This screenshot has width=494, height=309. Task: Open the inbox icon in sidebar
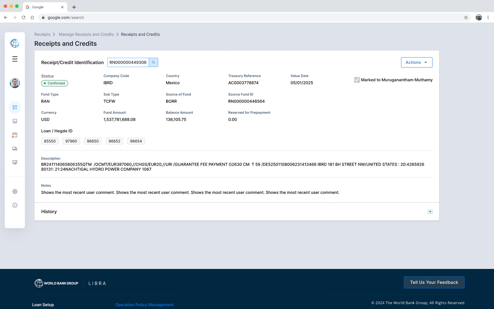(15, 121)
